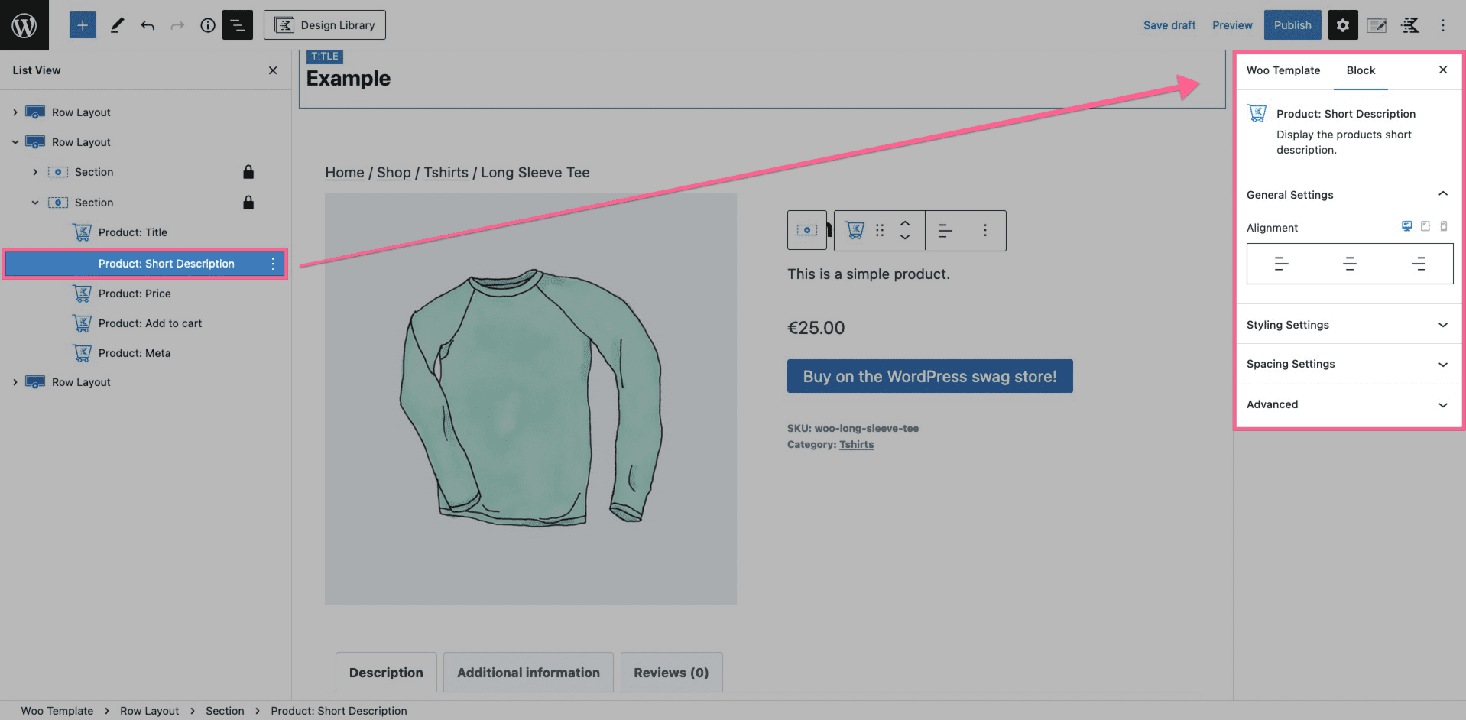The image size is (1466, 720).
Task: Select Product: Meta in List View
Action: pyautogui.click(x=135, y=353)
